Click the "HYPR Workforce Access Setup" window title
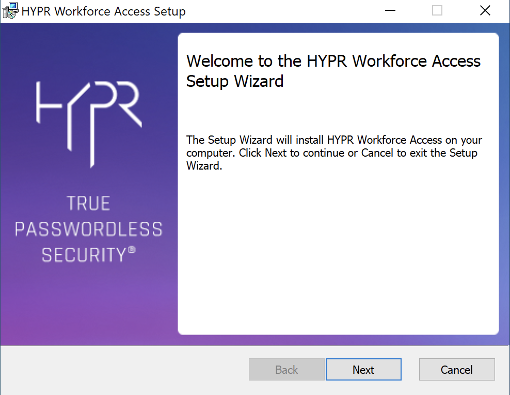 coord(103,11)
